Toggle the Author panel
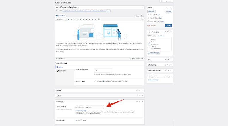 tap(143, 96)
